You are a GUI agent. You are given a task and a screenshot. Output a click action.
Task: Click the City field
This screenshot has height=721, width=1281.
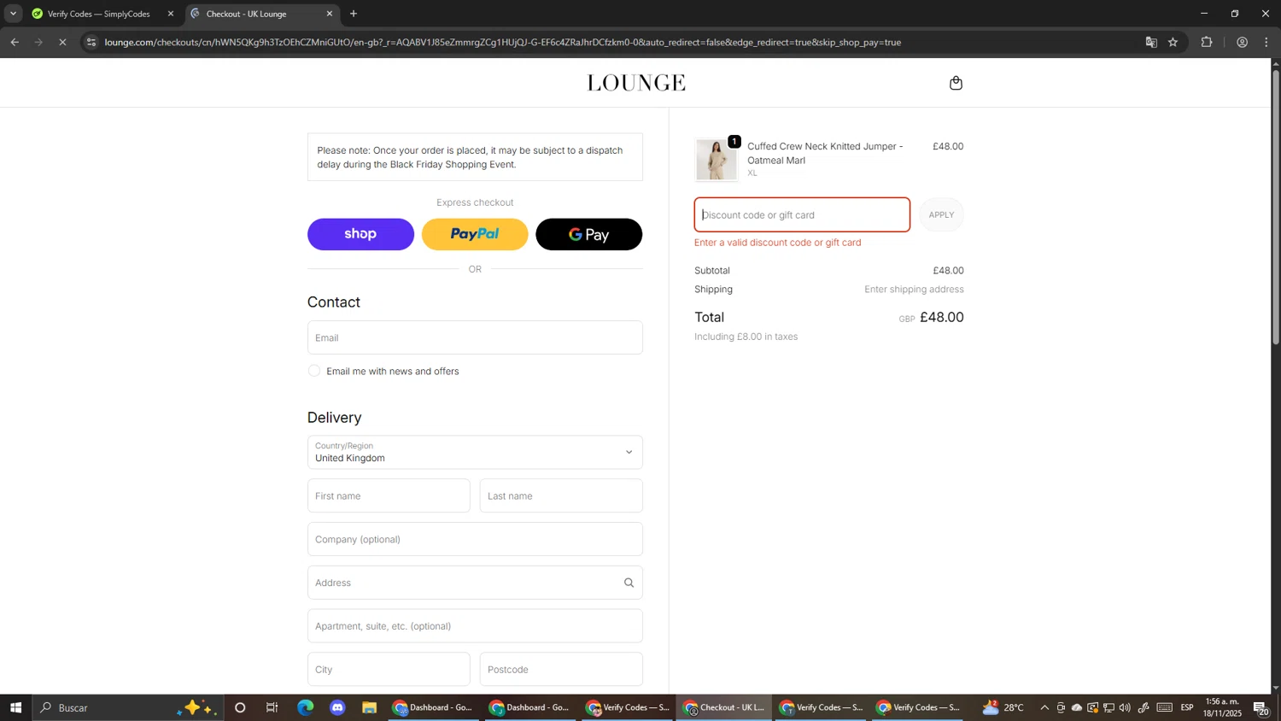(389, 670)
